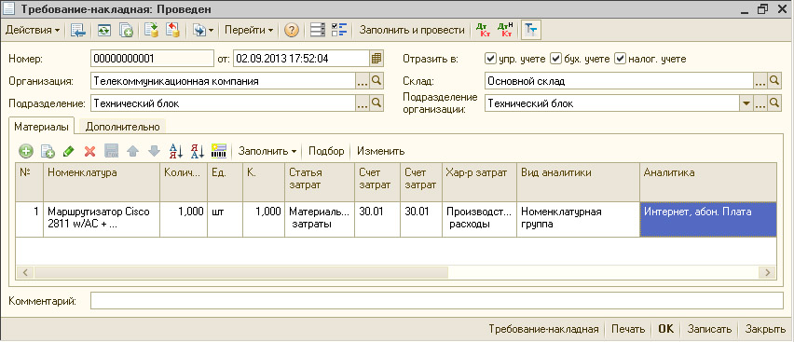Switch to the Дополнительно tab
794x342 pixels.
coord(122,127)
